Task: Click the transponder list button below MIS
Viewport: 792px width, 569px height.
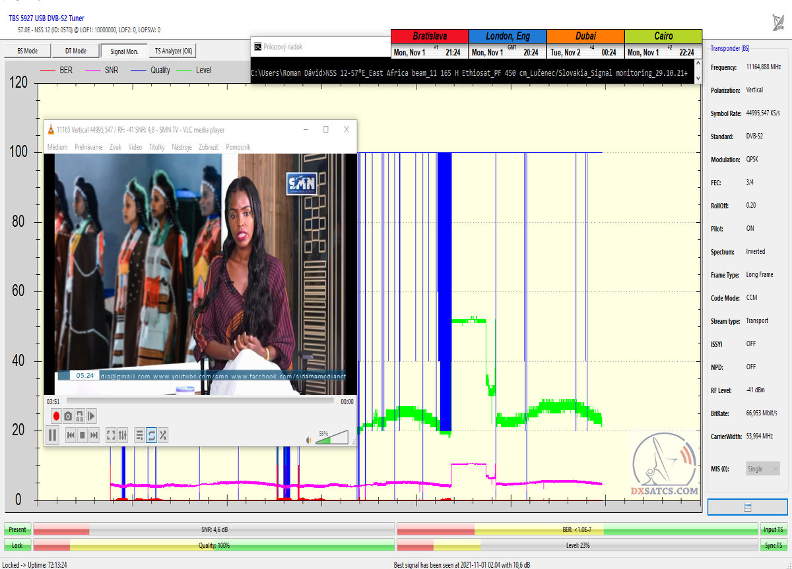Action: (x=747, y=507)
